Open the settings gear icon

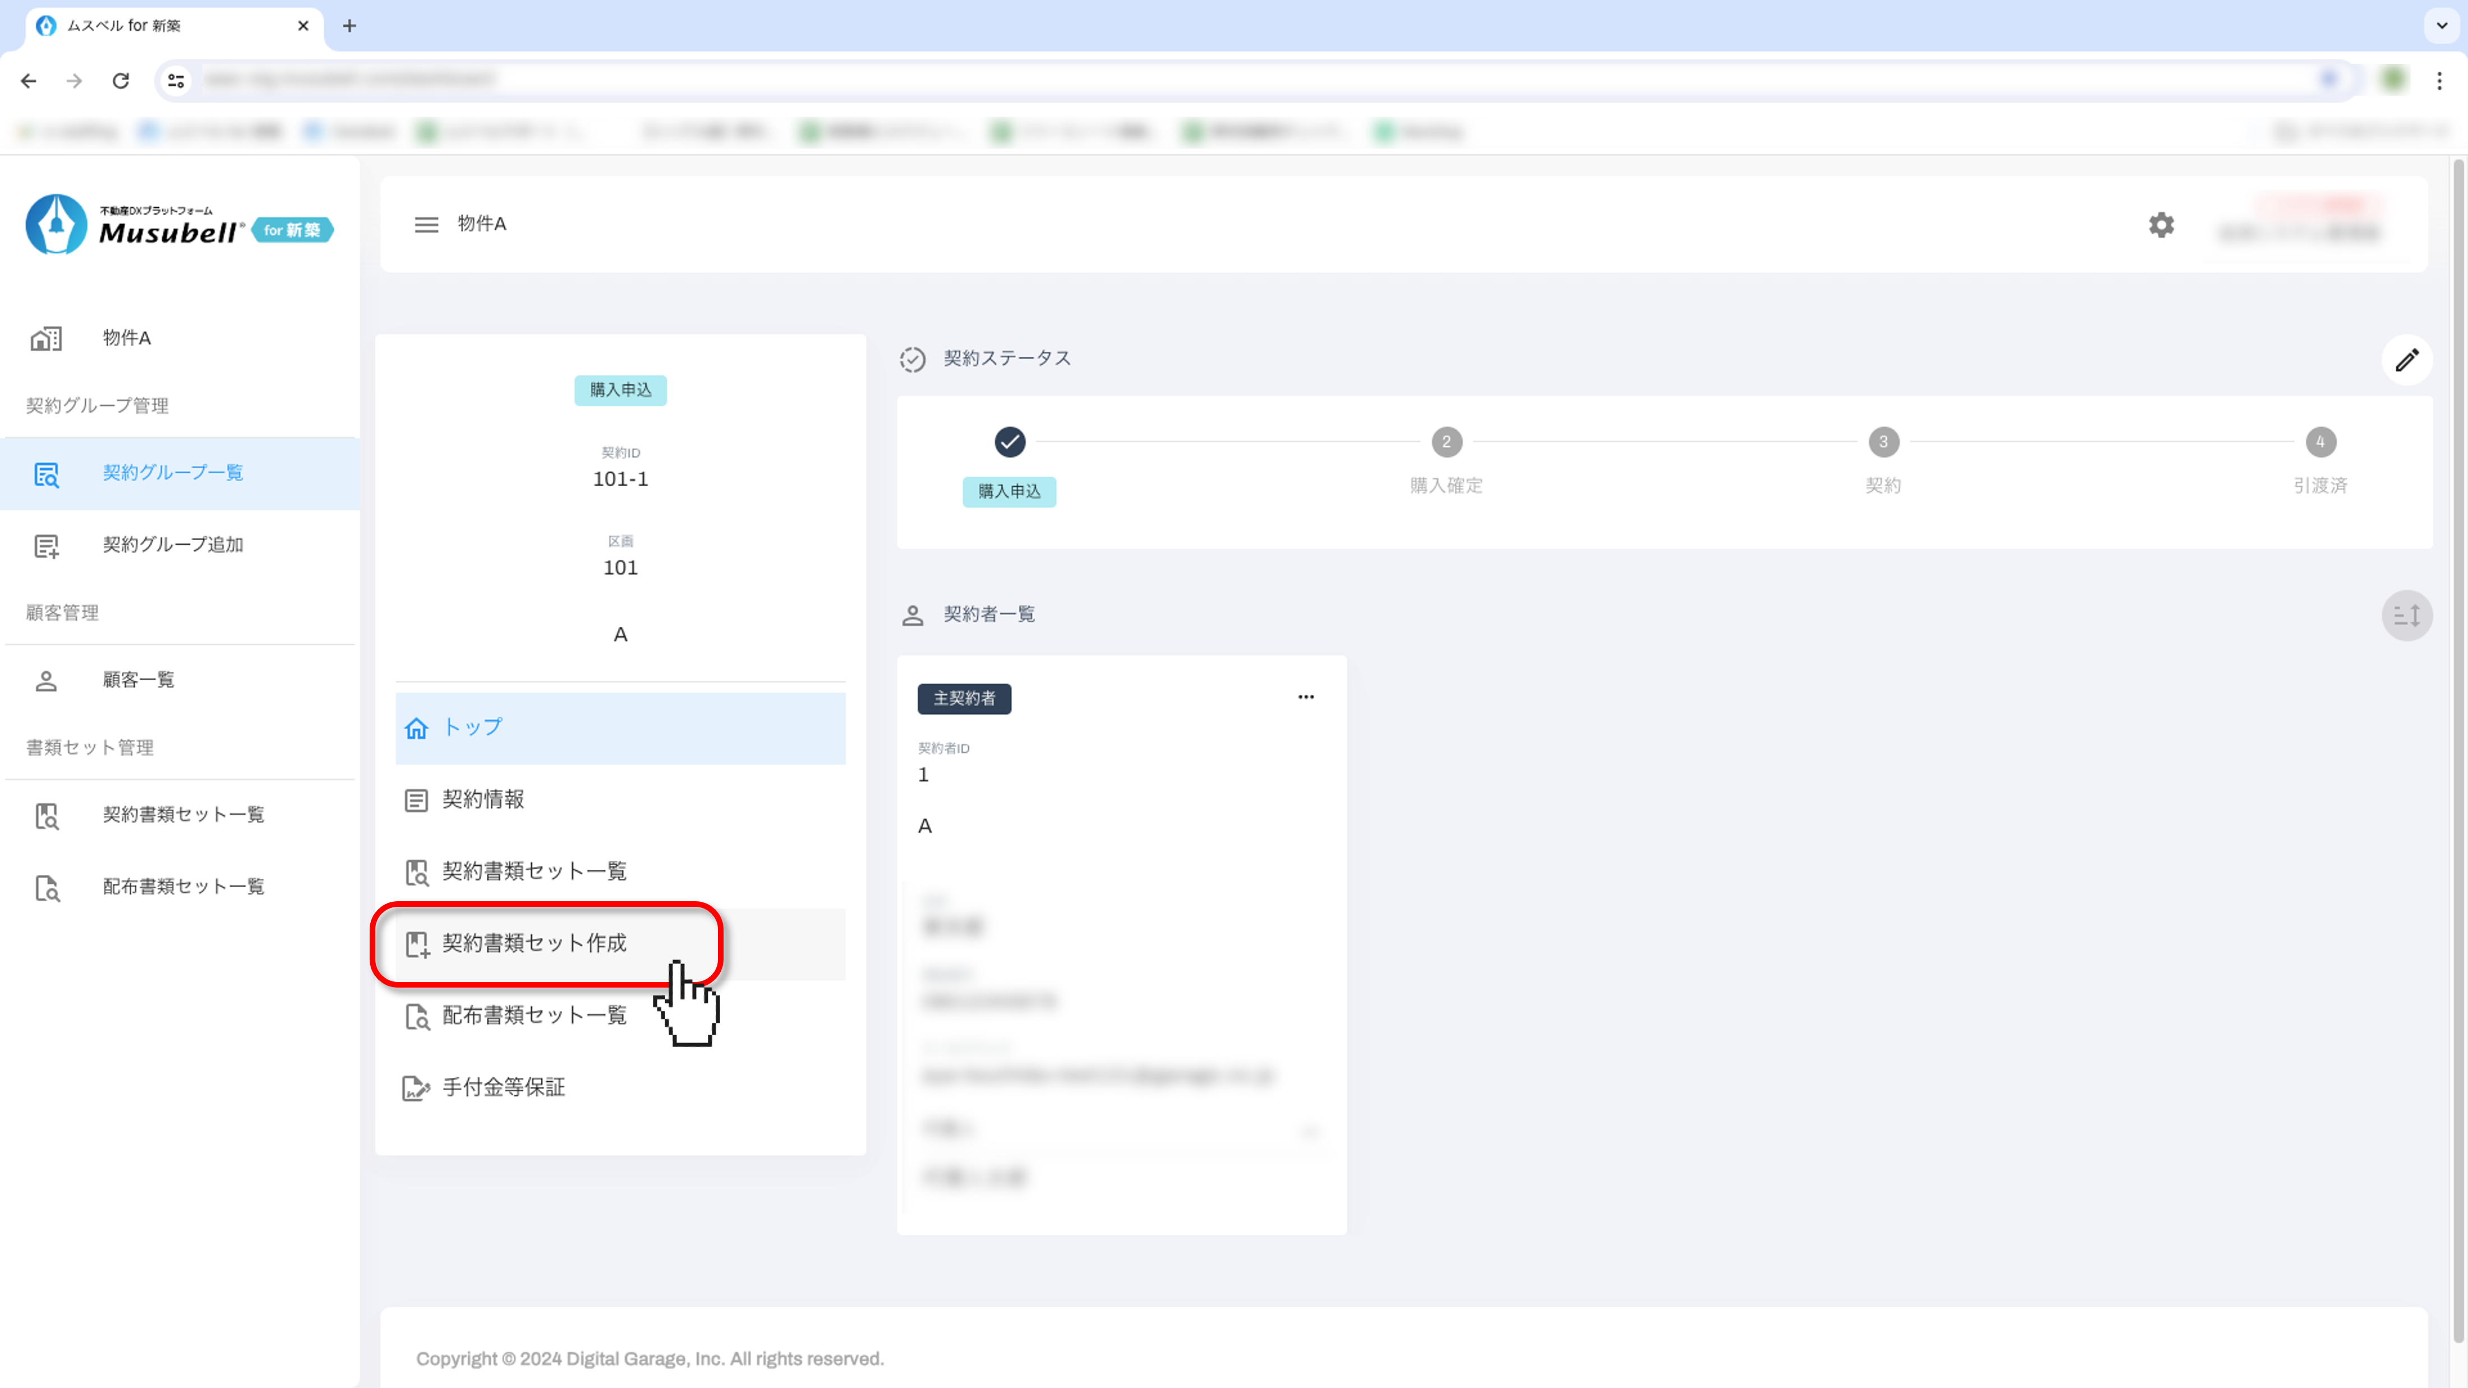coord(2161,225)
